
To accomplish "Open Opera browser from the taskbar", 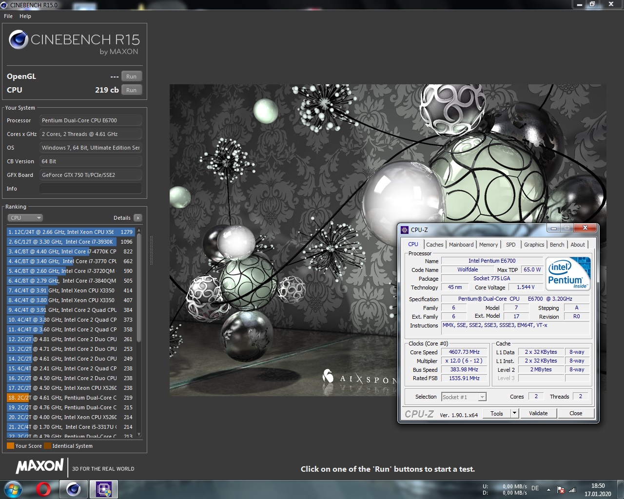I will tap(44, 489).
